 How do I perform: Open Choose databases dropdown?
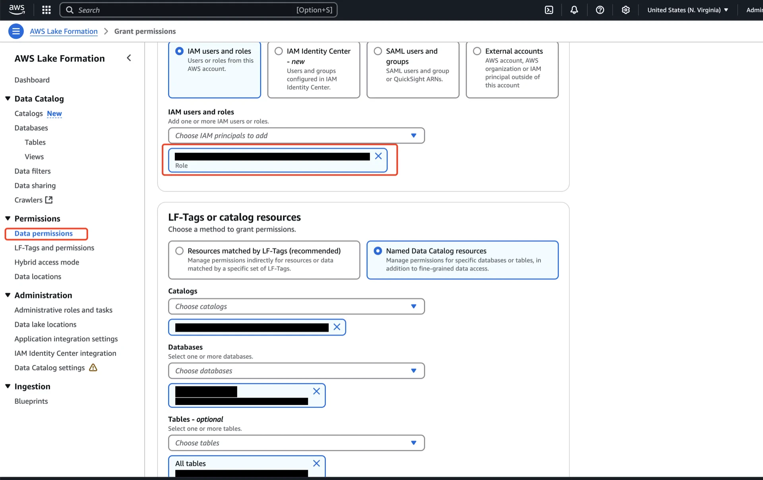click(296, 371)
